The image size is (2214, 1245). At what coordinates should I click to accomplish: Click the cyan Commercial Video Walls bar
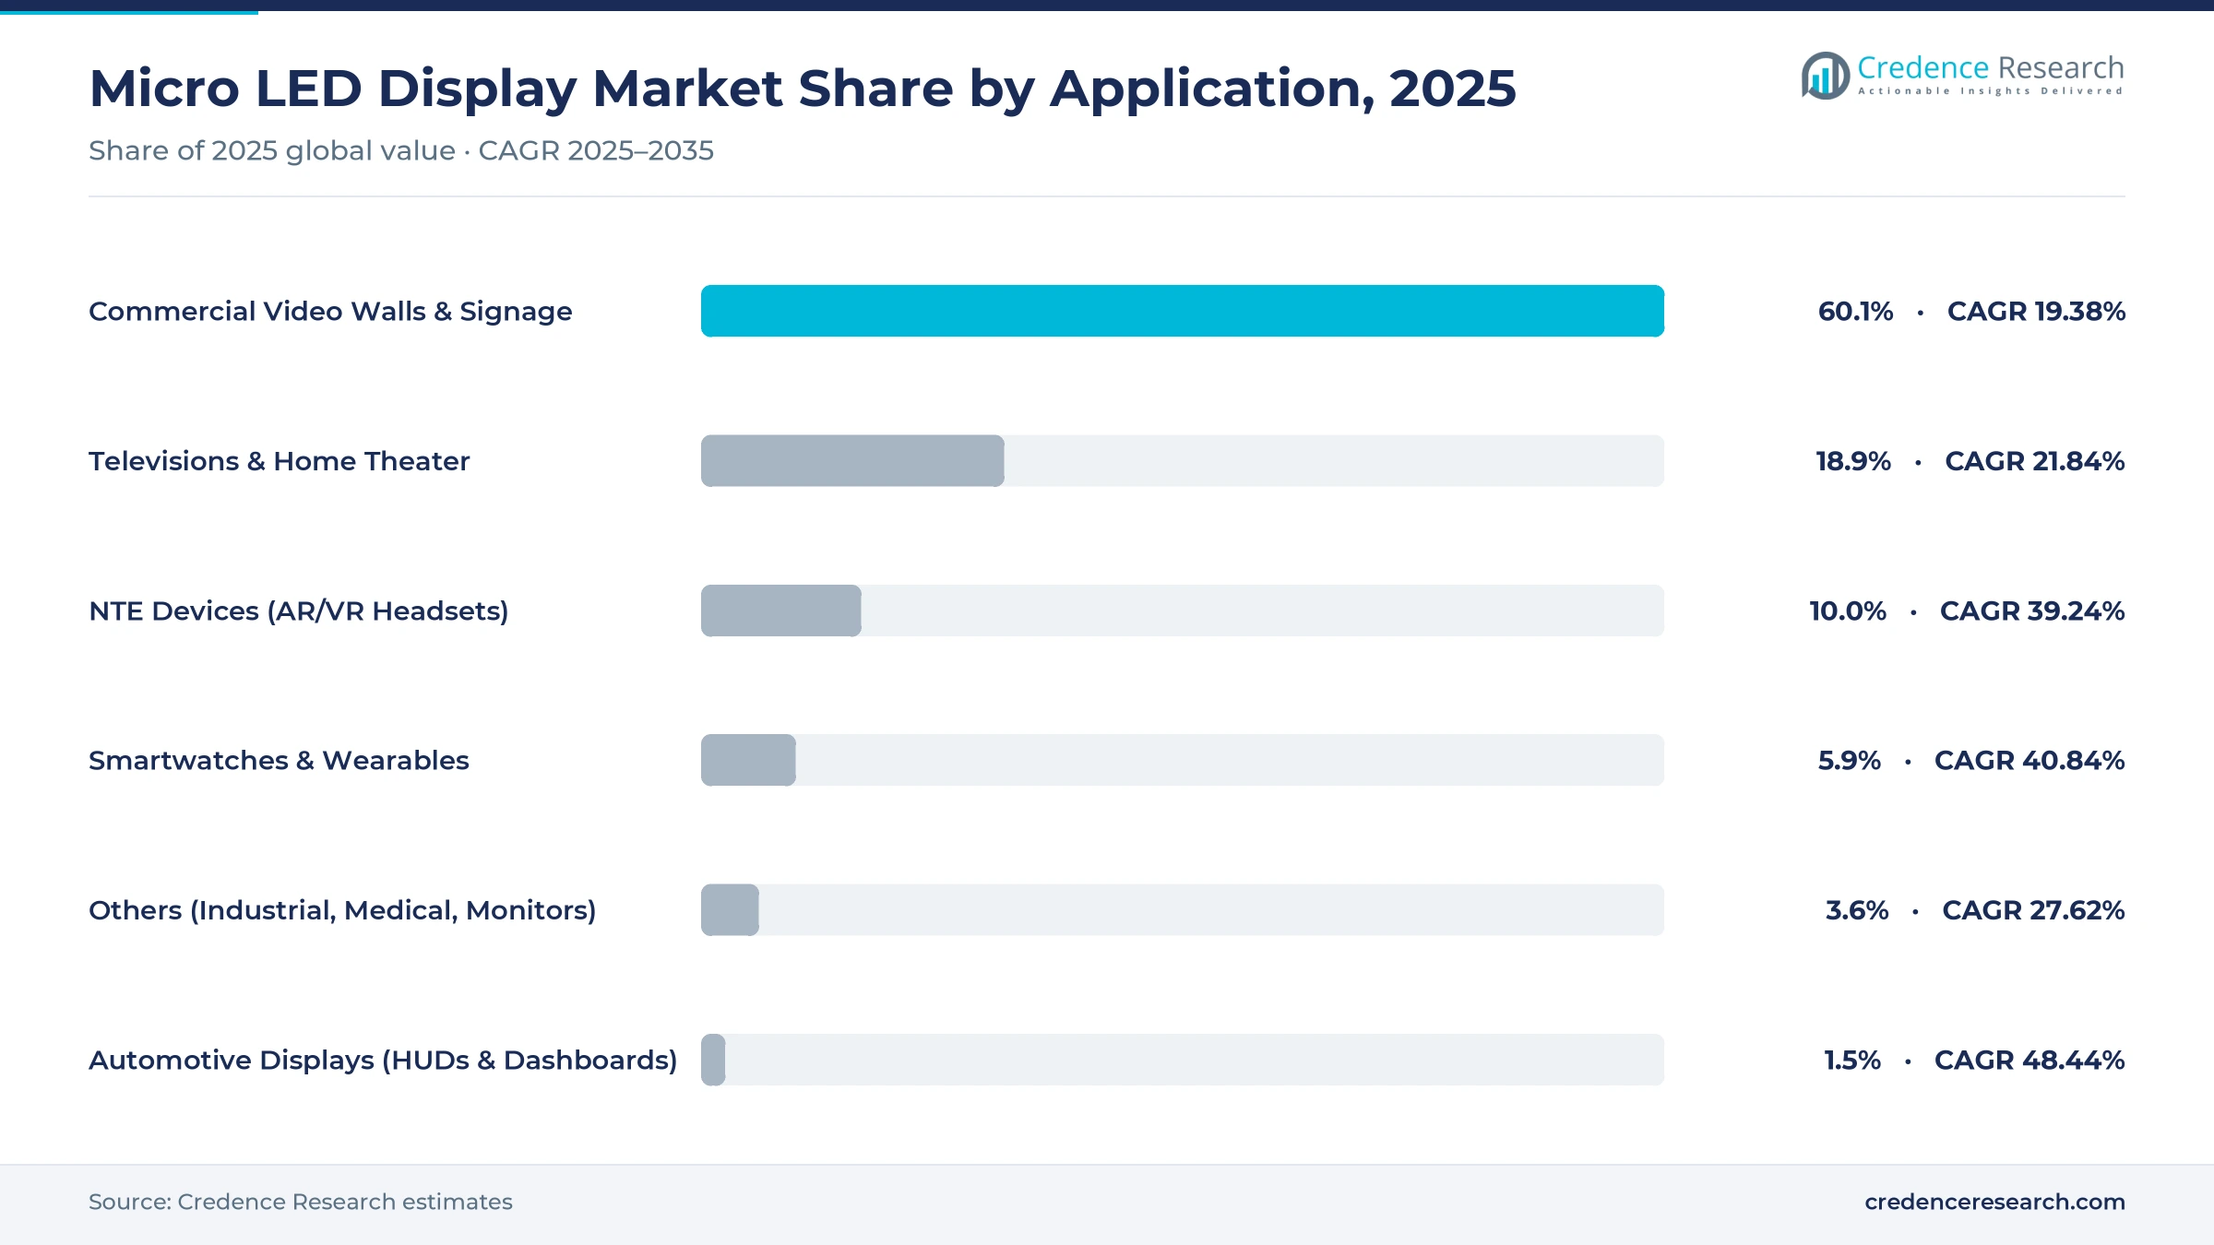(1183, 311)
